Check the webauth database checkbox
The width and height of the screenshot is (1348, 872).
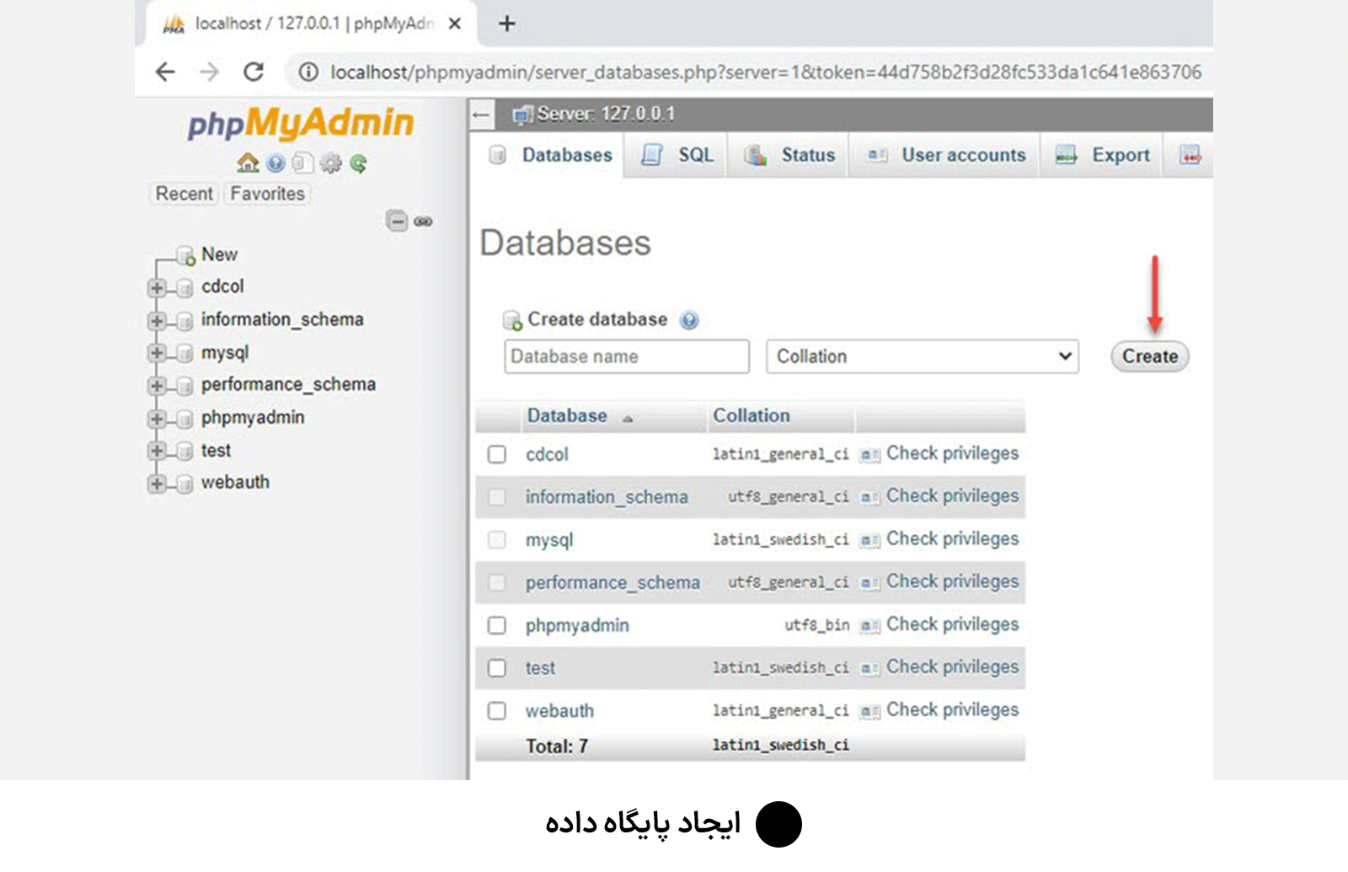497,711
